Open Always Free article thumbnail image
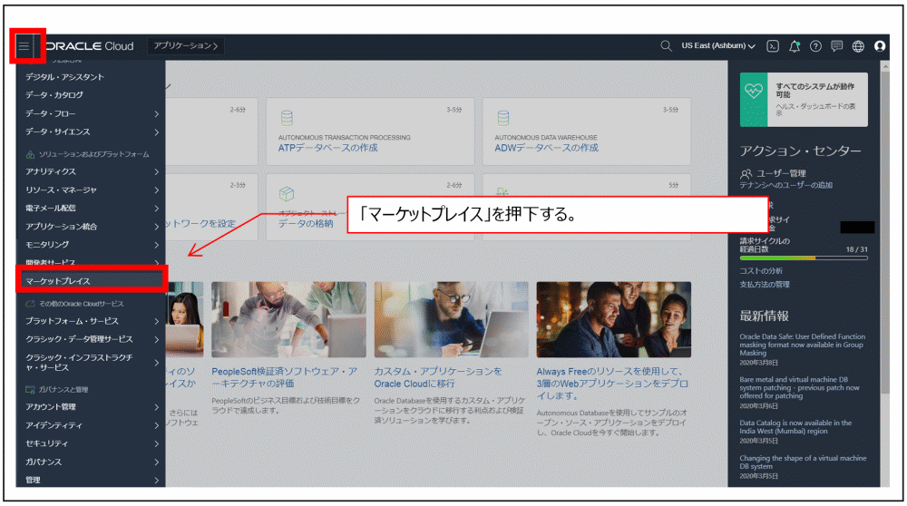 coord(614,319)
